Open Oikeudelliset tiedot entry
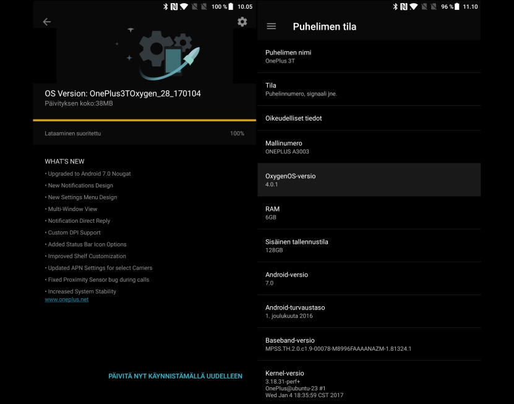The height and width of the screenshot is (404, 514). coord(369,118)
